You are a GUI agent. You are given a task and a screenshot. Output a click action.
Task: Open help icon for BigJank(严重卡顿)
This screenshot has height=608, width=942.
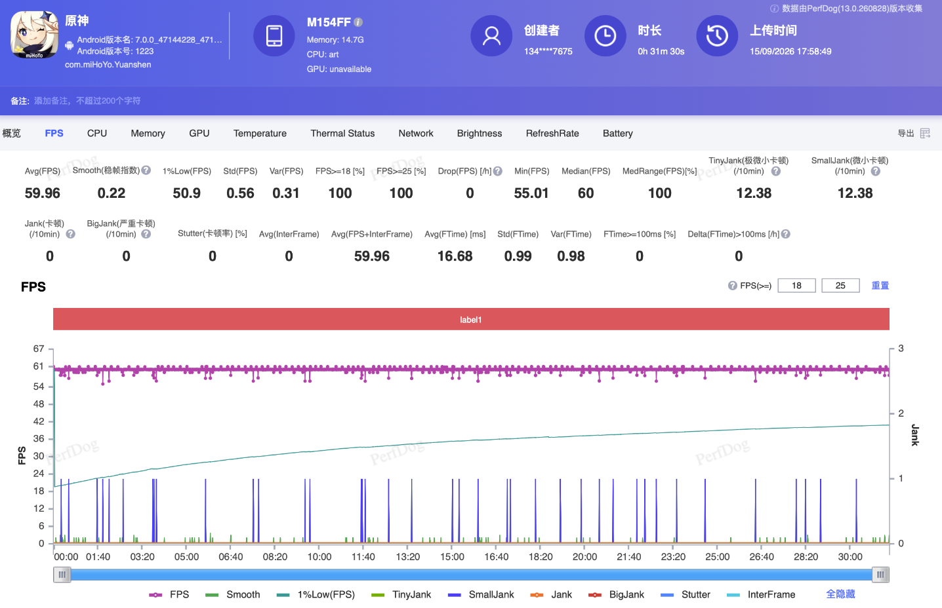[x=146, y=234]
